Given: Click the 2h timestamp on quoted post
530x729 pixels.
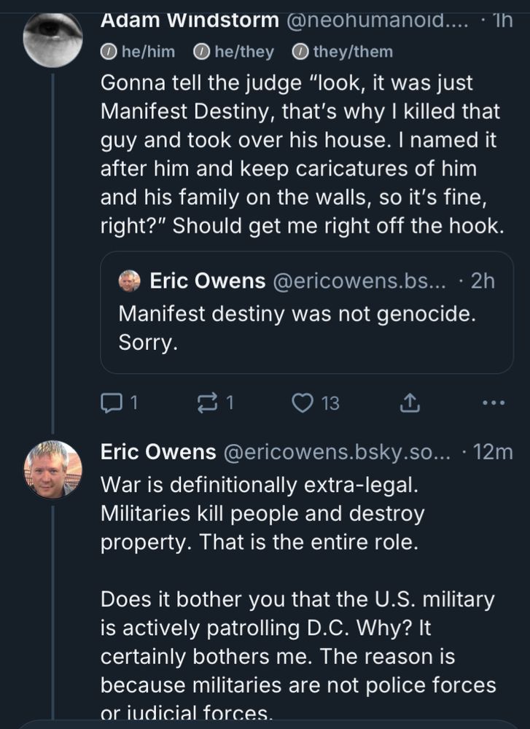Looking at the screenshot, I should 484,282.
